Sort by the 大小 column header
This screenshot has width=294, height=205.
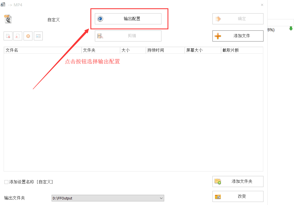point(133,50)
